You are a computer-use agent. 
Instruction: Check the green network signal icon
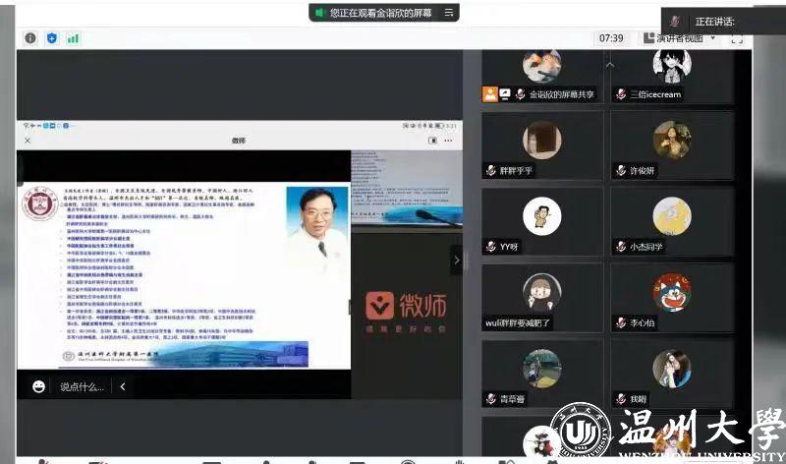(73, 38)
